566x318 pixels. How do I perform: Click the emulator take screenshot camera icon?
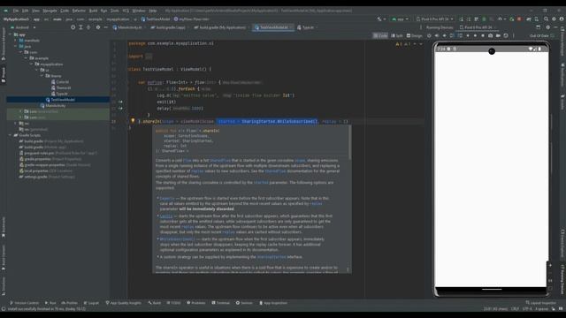490,35
